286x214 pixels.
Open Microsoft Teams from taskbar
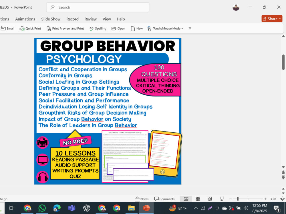pos(72,208)
